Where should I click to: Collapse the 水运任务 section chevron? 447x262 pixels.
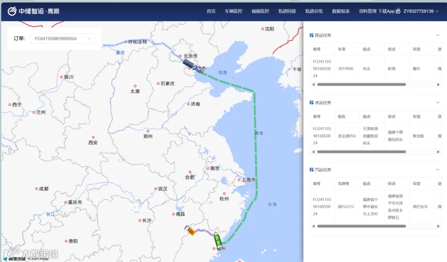437,102
